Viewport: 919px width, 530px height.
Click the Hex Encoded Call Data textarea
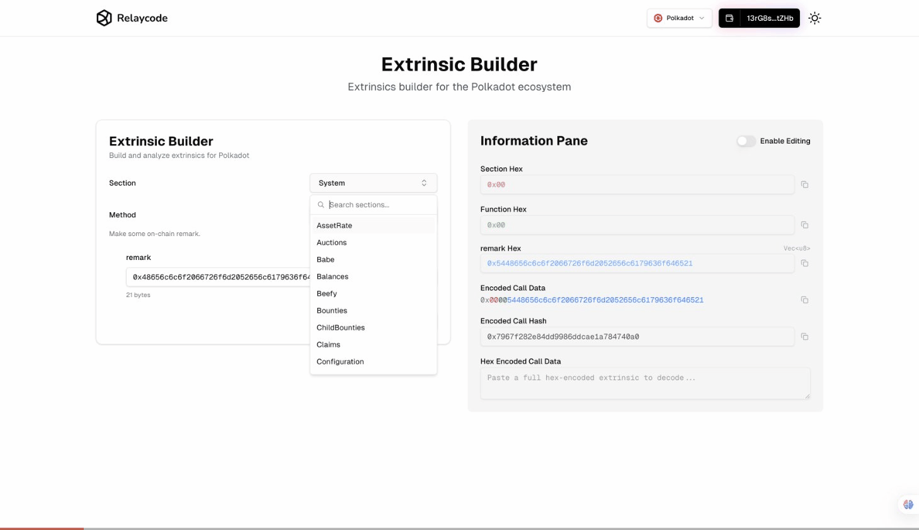tap(645, 383)
